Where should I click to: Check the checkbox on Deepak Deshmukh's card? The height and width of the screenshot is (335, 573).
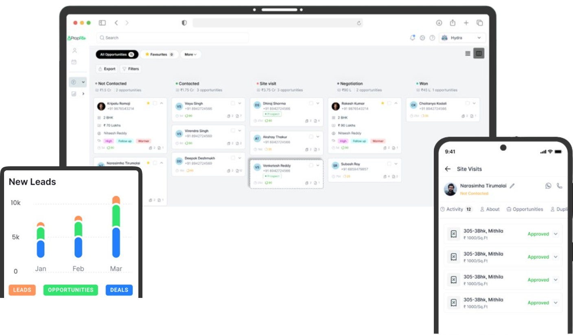[233, 158]
